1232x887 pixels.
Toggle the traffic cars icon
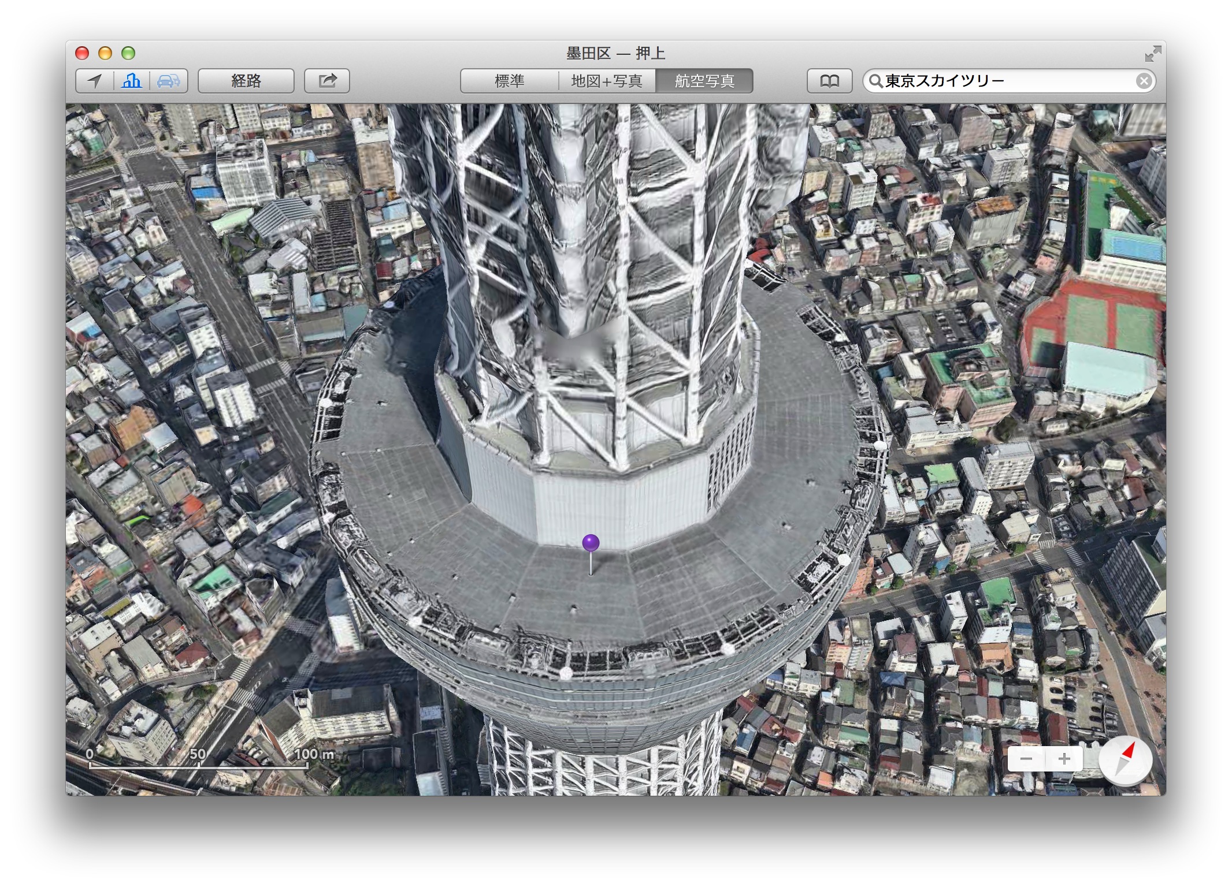click(x=168, y=81)
